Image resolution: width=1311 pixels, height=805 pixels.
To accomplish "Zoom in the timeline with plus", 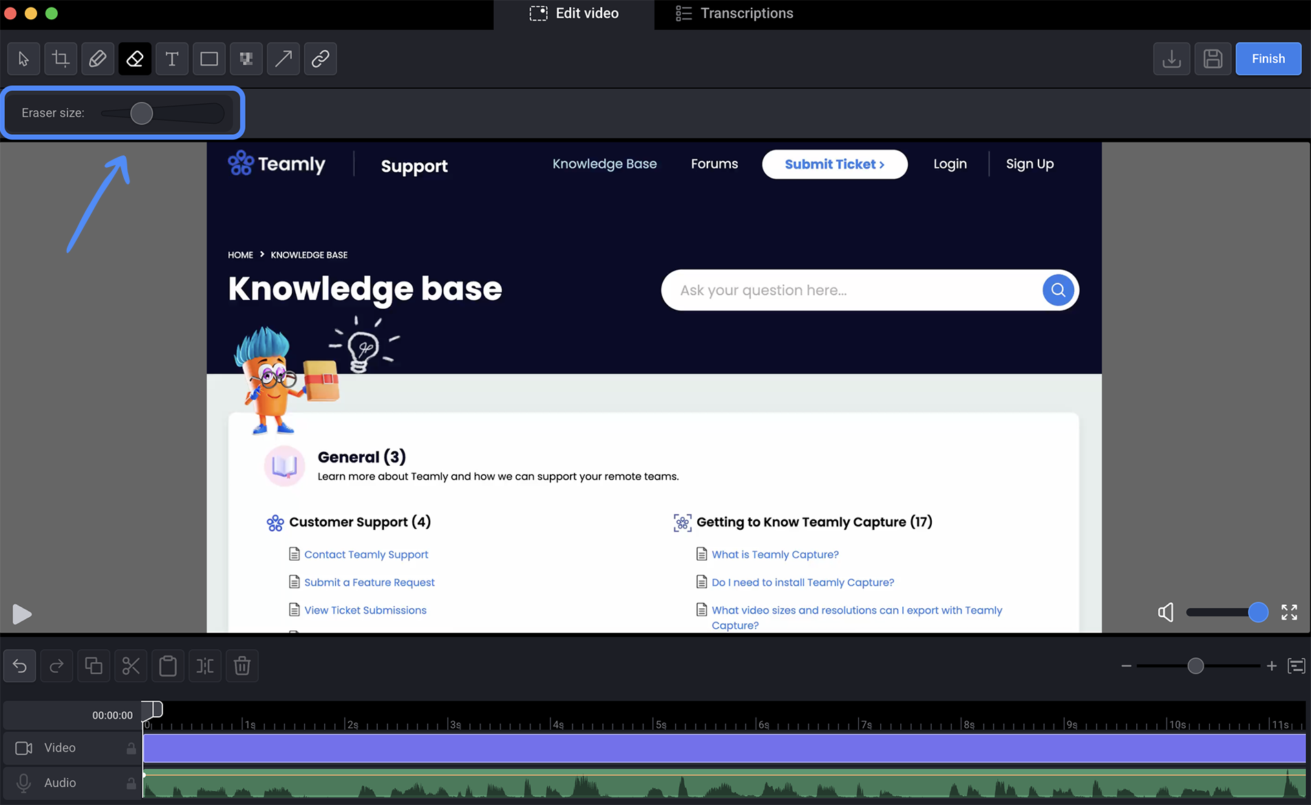I will 1272,666.
